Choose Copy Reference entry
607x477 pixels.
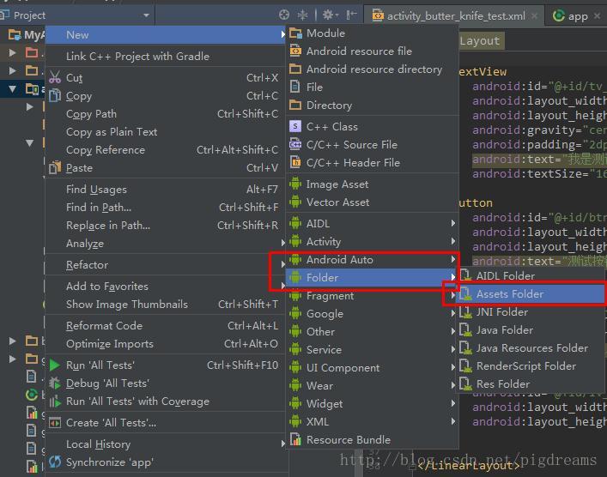166,150
